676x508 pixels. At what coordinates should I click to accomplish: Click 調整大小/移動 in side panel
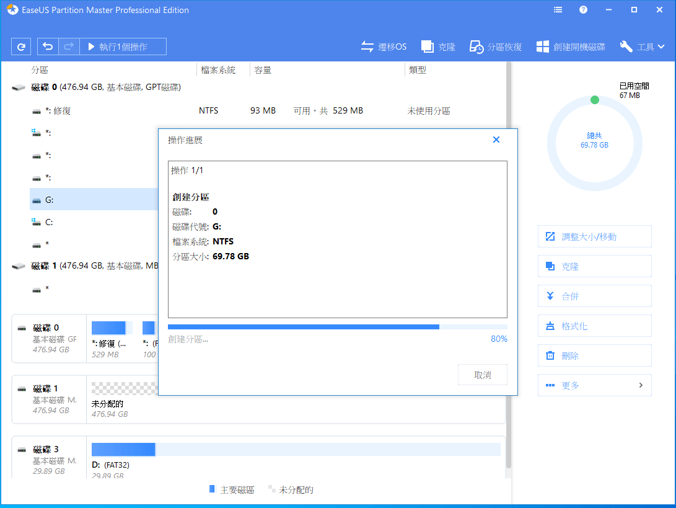tap(594, 236)
